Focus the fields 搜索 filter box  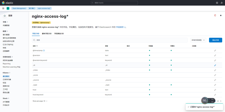[110, 40]
